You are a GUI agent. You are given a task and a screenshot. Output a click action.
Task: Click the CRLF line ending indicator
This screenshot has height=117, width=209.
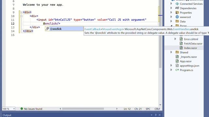pos(157,109)
